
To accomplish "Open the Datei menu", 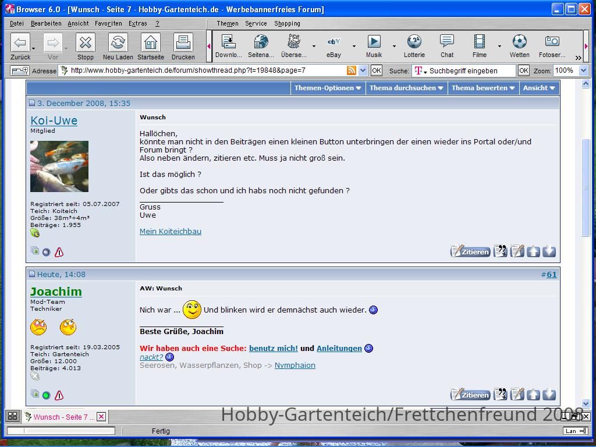I will pos(17,23).
